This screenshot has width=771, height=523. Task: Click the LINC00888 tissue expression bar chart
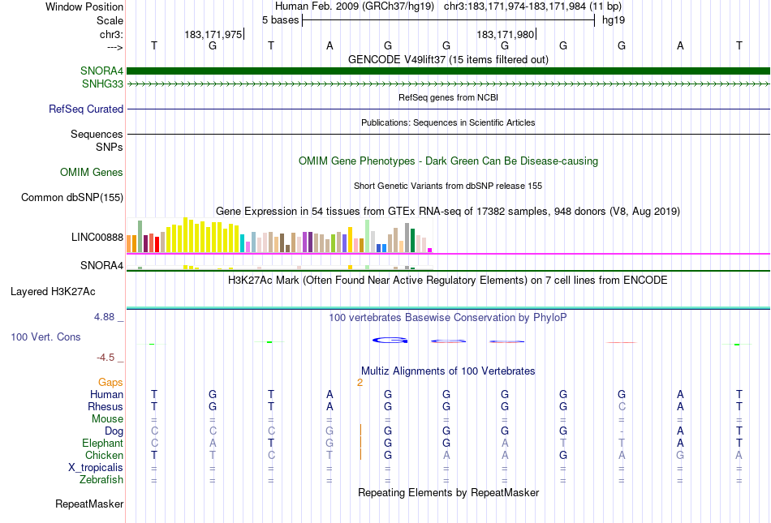(x=279, y=236)
